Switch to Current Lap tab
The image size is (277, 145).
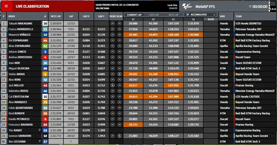[x=134, y=15]
